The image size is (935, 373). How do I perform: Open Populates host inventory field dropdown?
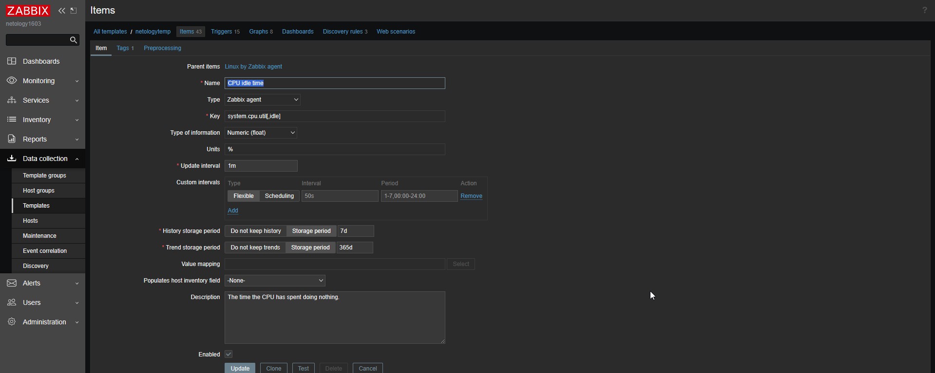(275, 281)
